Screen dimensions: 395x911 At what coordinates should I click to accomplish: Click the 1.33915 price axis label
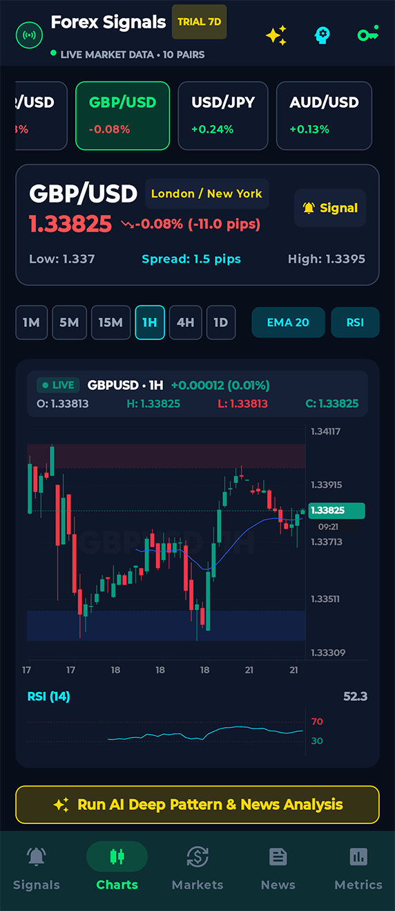click(327, 485)
